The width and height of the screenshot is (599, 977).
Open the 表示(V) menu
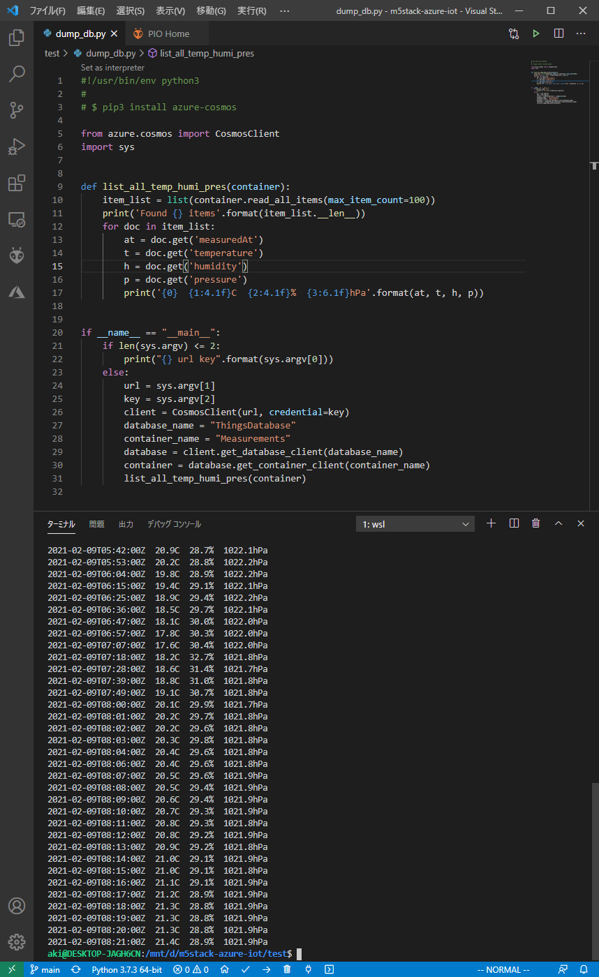click(170, 11)
